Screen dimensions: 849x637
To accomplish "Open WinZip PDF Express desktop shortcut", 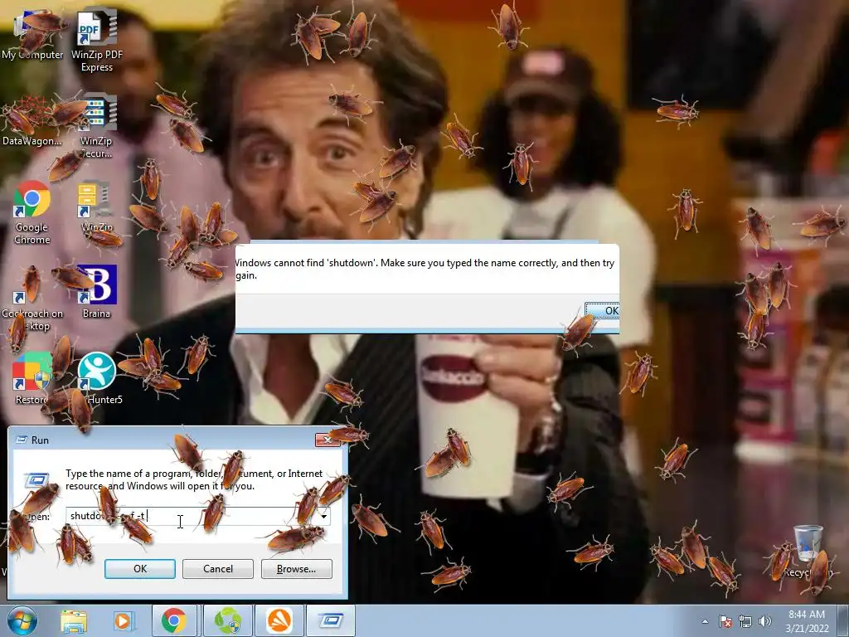I will (x=97, y=41).
